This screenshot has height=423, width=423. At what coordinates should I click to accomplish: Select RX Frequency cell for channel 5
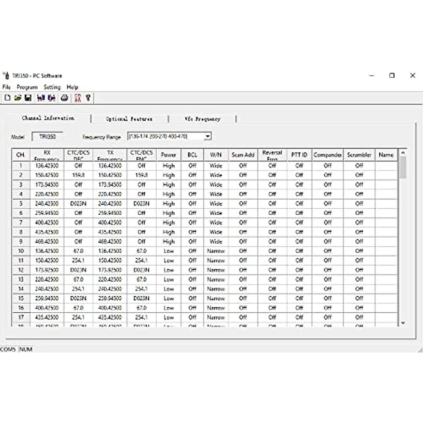[x=47, y=204]
